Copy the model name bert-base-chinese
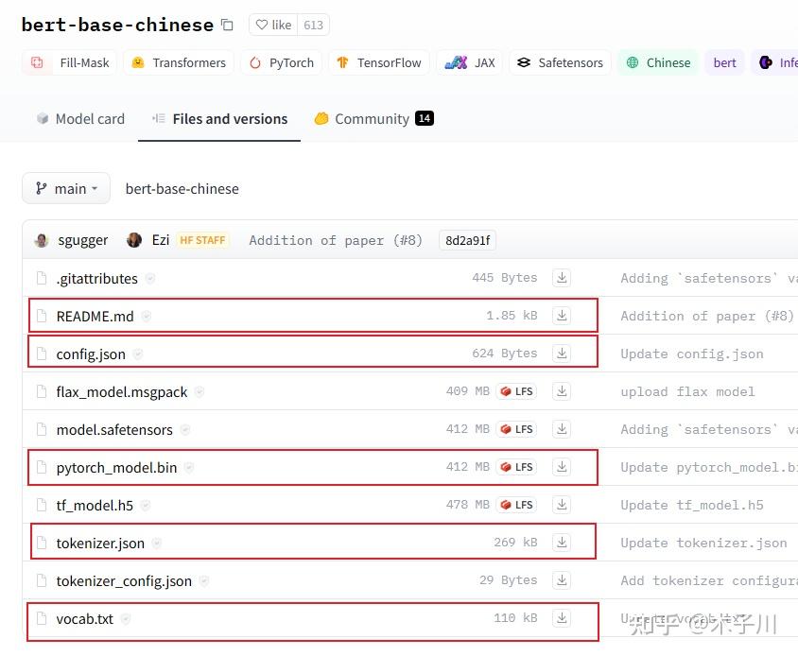Screen dimensions: 798x656 coord(227,25)
